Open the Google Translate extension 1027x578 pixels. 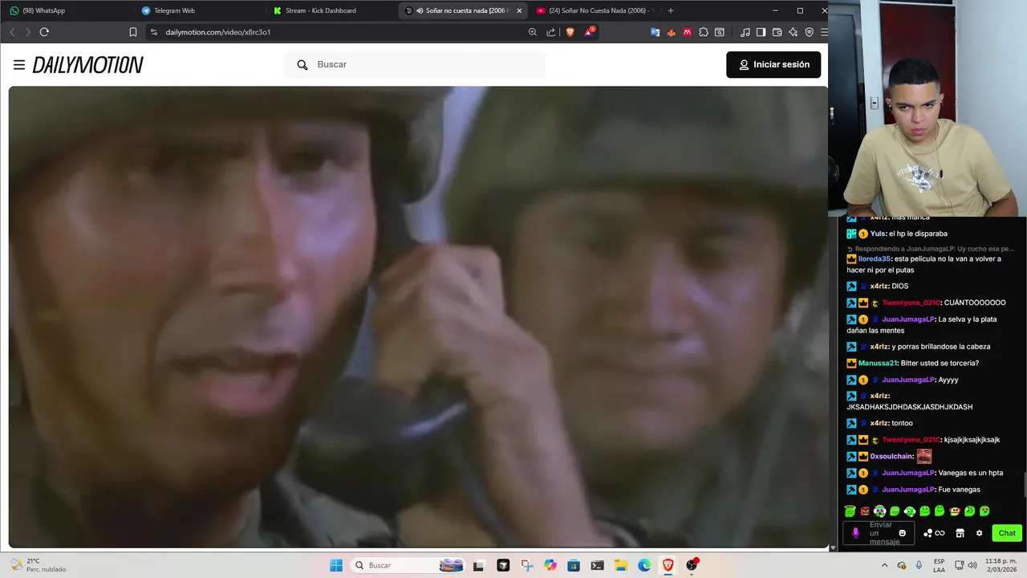tap(656, 32)
